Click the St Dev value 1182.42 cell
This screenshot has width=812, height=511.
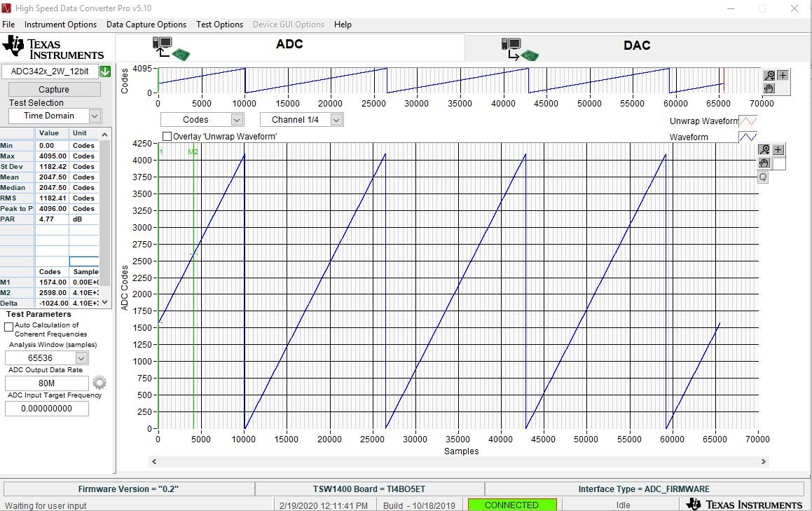(53, 166)
